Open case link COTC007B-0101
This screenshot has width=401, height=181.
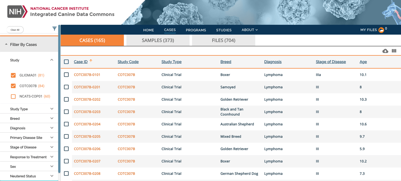coord(87,74)
